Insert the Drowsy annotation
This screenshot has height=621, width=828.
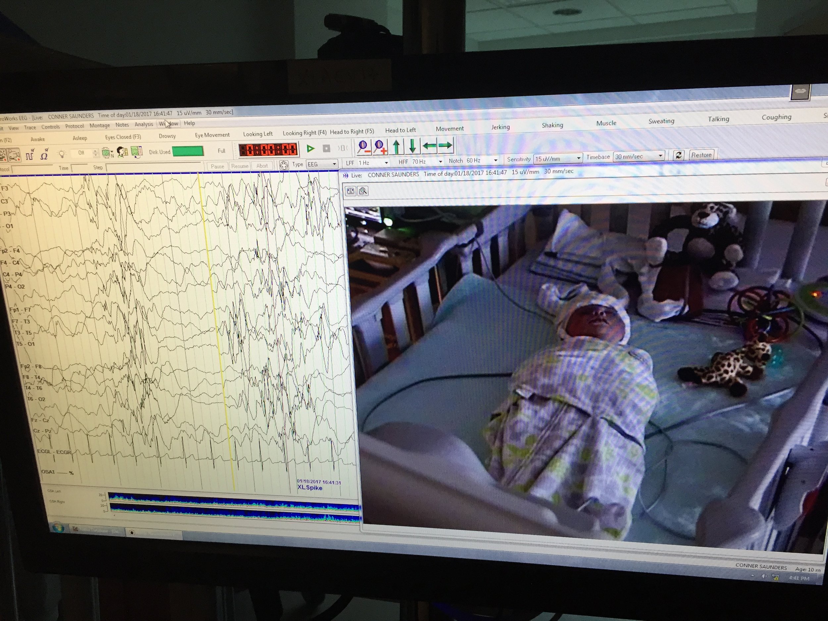167,136
